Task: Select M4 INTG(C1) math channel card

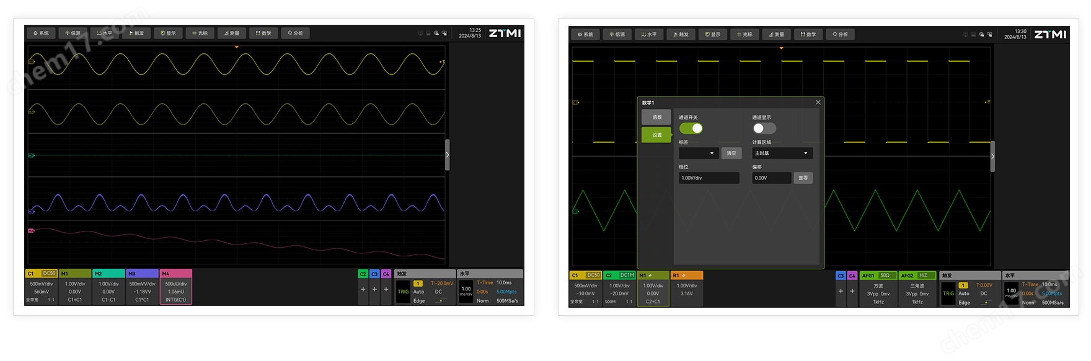Action: (x=176, y=287)
